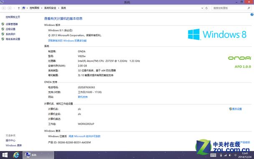Refresh the address bar
The height and width of the screenshot is (159, 254).
(206, 8)
